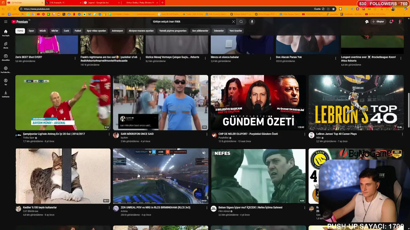Open options for Kediler %100 beyin kullanırlar

[109, 208]
